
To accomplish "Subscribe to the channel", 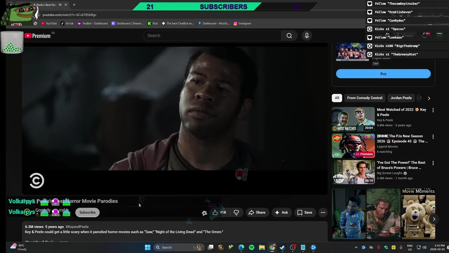I will click(x=87, y=212).
